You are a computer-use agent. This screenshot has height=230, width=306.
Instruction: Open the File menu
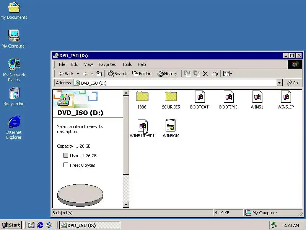62,64
